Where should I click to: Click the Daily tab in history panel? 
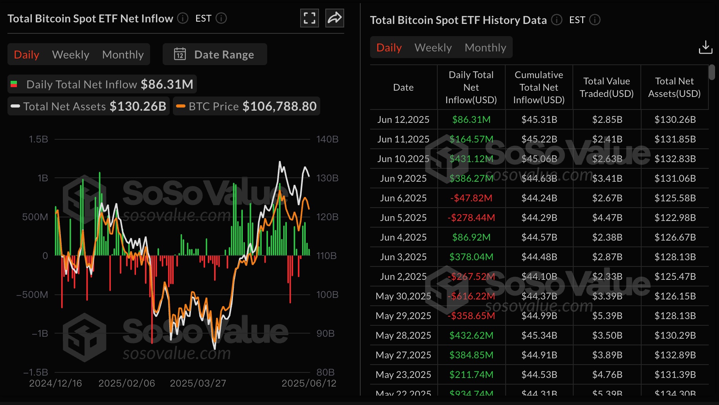[389, 47]
